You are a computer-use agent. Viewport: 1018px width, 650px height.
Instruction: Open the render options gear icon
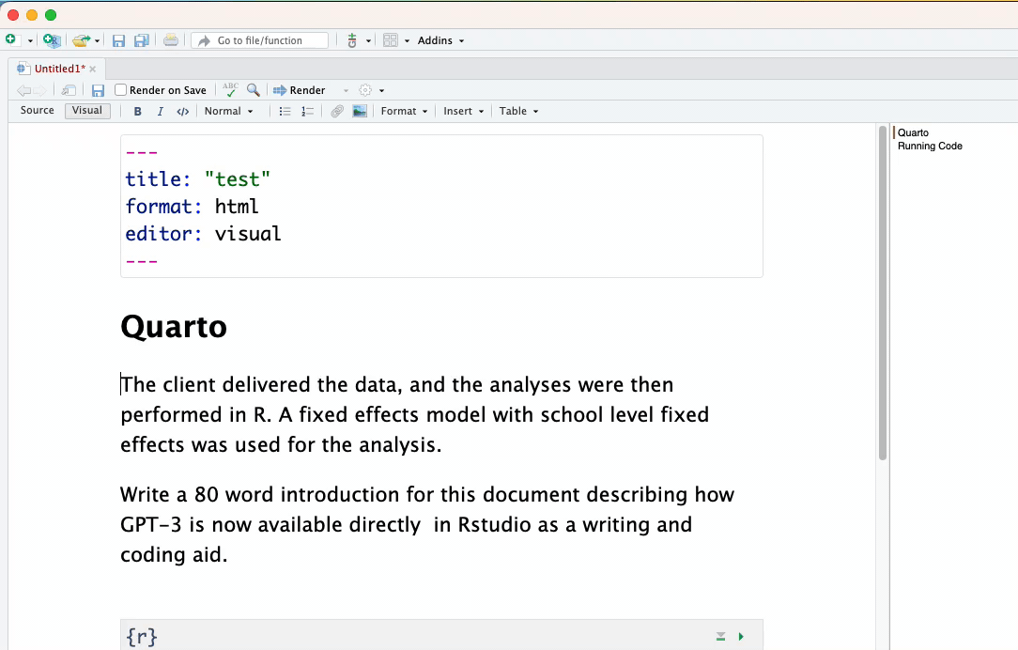pos(365,90)
